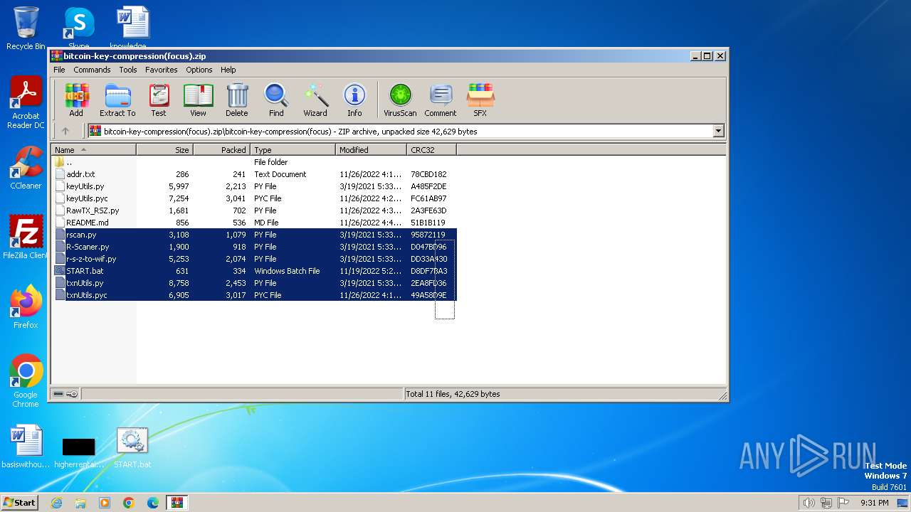This screenshot has height=512, width=911.
Task: Open the Tools menu
Action: pyautogui.click(x=128, y=70)
